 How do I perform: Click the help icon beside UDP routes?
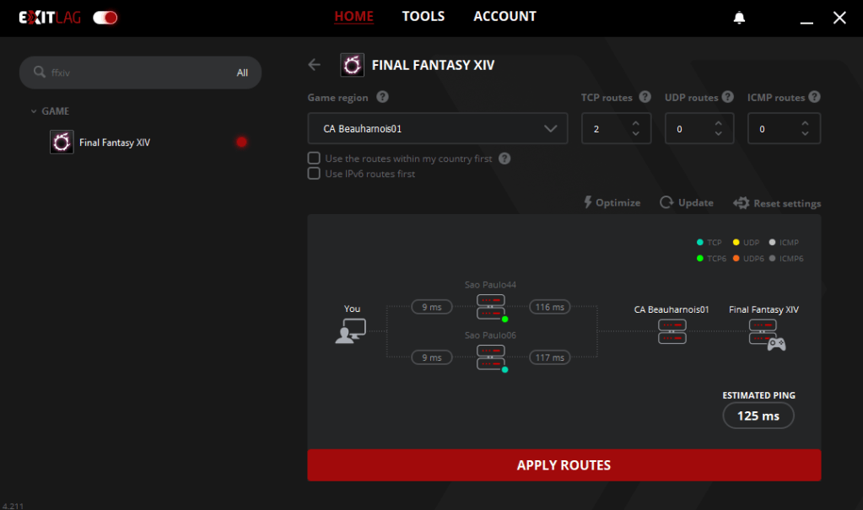pyautogui.click(x=727, y=97)
